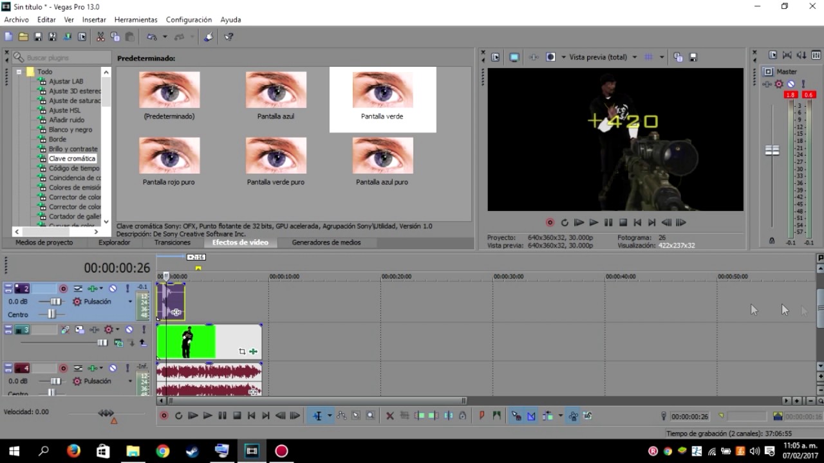Mute audio track 2
This screenshot has width=824, height=463.
click(113, 289)
